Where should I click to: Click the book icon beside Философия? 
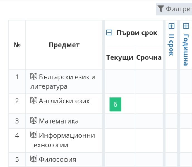pyautogui.click(x=34, y=159)
